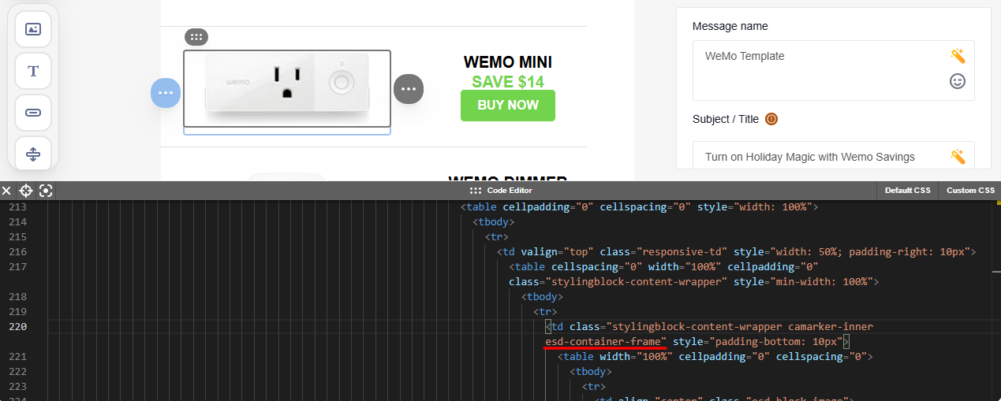Click the crosshair target icon in Code Editor bar
Screen dimensions: 1001x401
click(26, 191)
